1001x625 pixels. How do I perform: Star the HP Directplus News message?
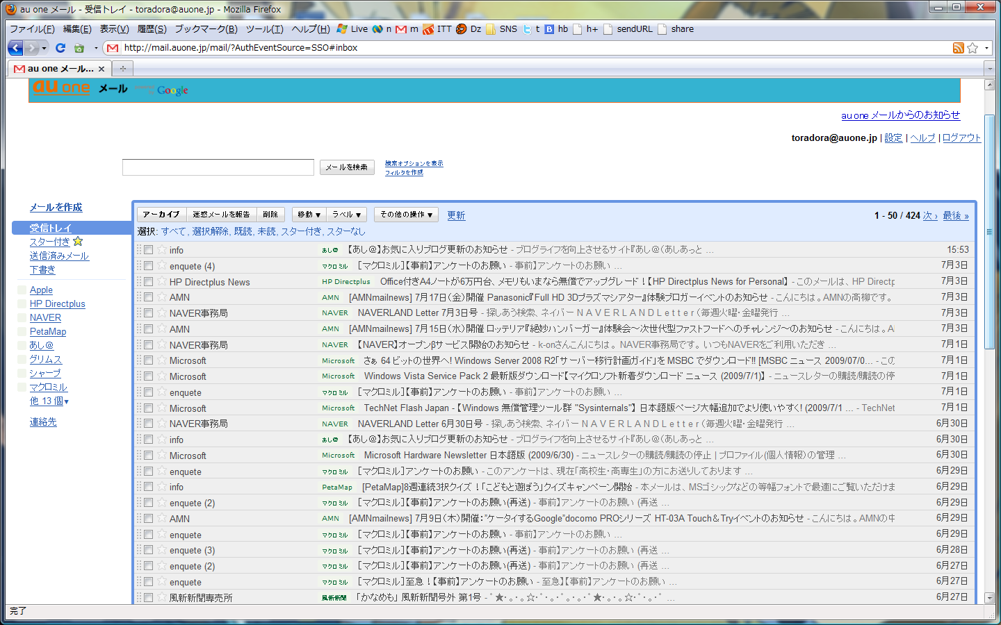(x=162, y=282)
